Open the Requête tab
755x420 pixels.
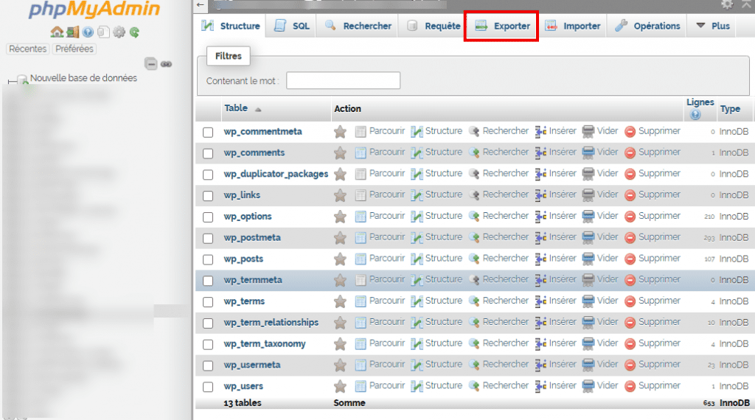coord(434,26)
